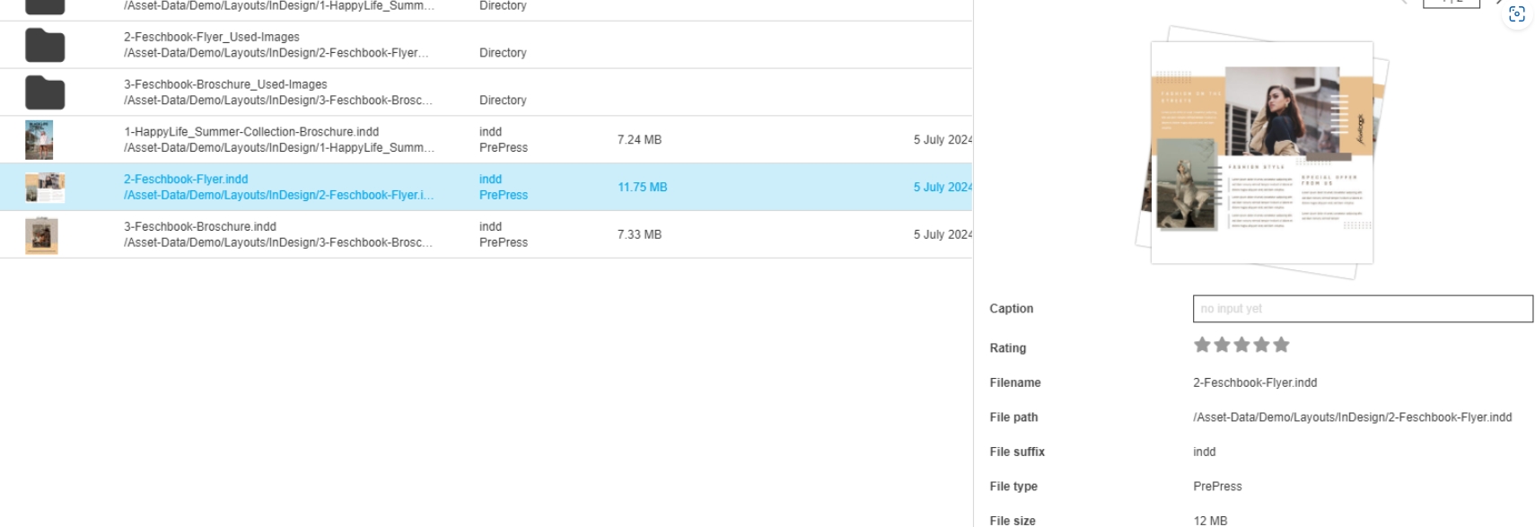
Task: Select the 3-Feschbook-Broschure.indd row thumbnail
Action: [41, 235]
